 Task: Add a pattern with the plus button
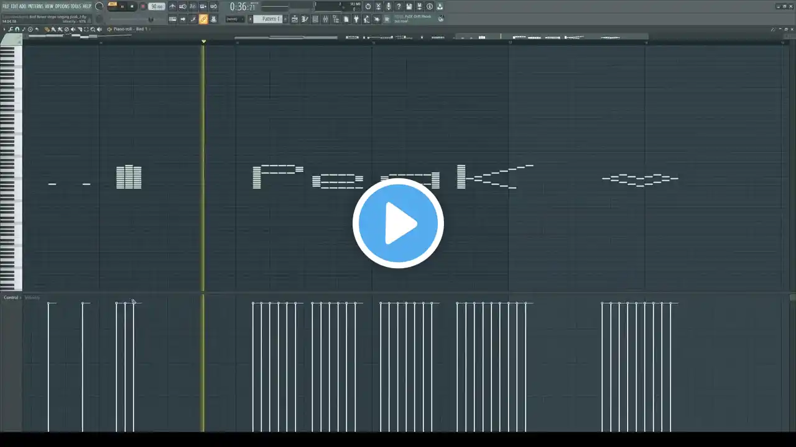pos(285,19)
